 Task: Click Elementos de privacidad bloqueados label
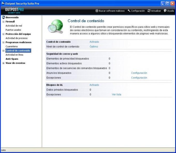click(x=68, y=59)
